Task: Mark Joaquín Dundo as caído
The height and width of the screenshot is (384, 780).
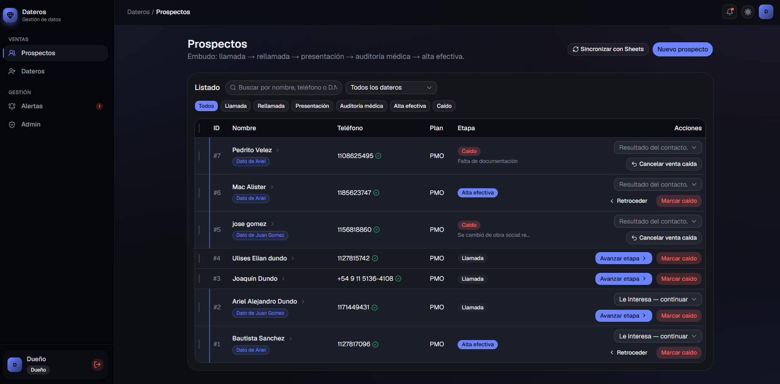Action: 679,279
